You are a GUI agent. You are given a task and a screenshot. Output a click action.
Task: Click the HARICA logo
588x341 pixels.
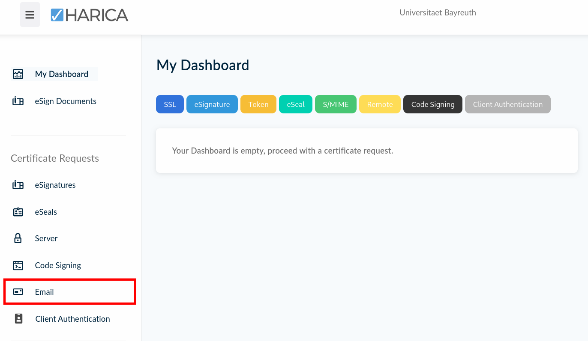coord(90,15)
